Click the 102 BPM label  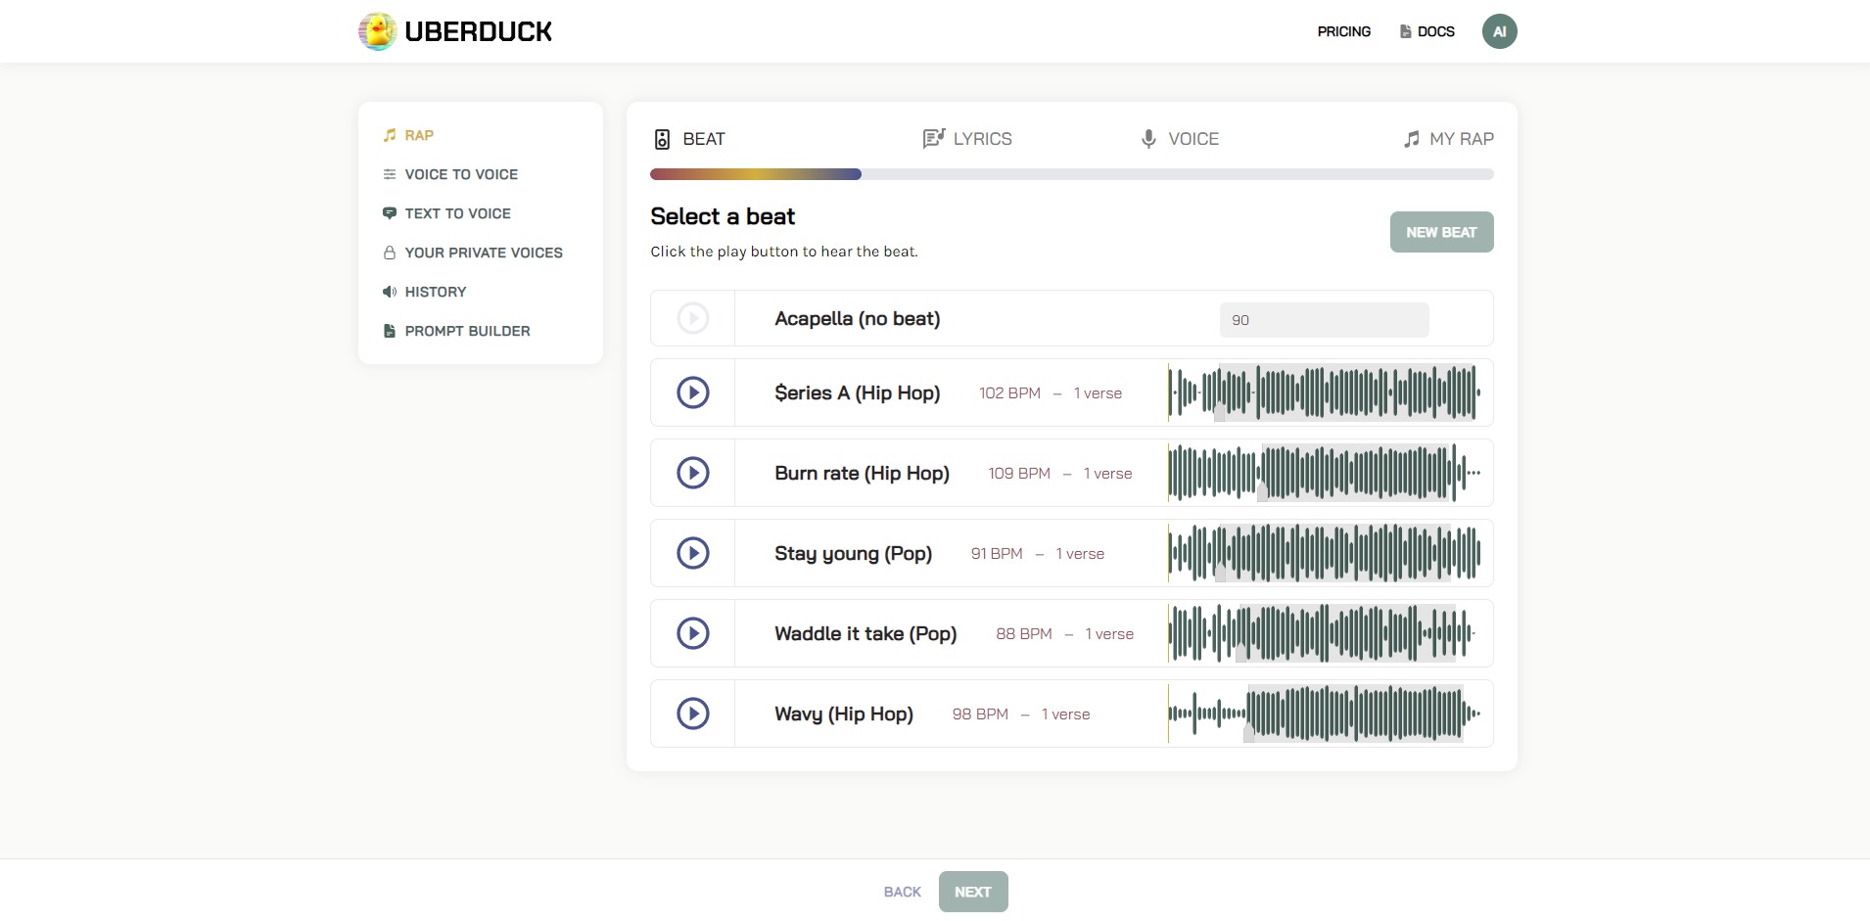pyautogui.click(x=1009, y=393)
